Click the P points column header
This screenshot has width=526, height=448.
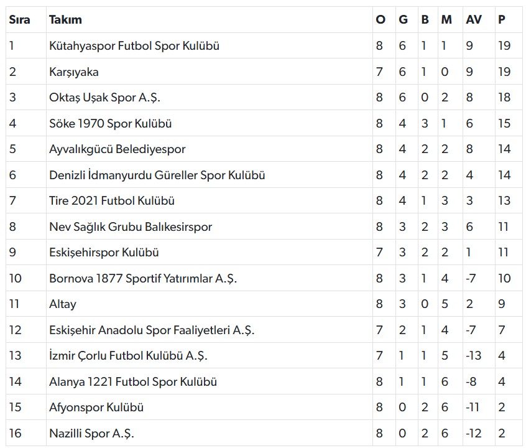click(x=501, y=20)
